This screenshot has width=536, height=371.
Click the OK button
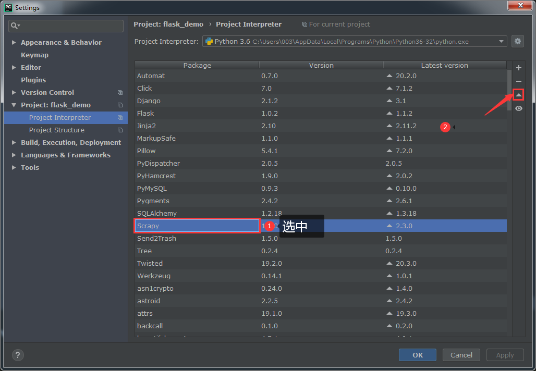pos(418,355)
